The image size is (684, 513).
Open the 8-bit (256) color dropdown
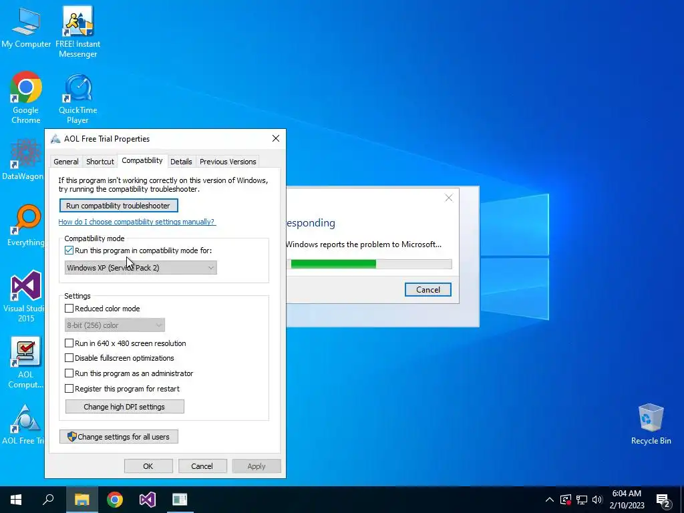(x=115, y=325)
